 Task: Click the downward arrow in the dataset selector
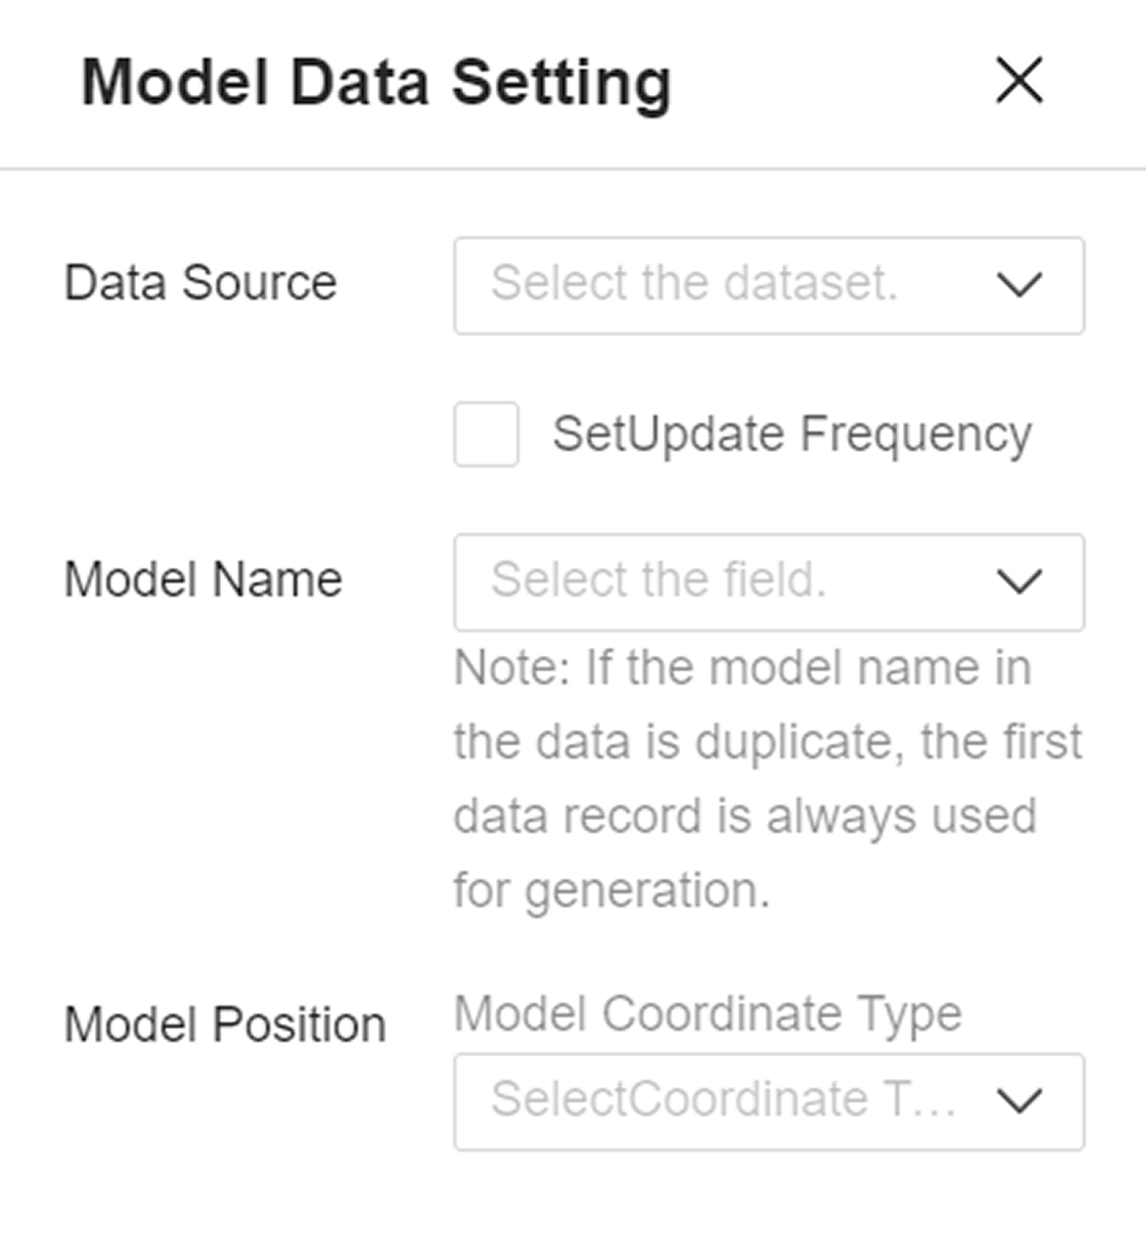(x=1019, y=284)
